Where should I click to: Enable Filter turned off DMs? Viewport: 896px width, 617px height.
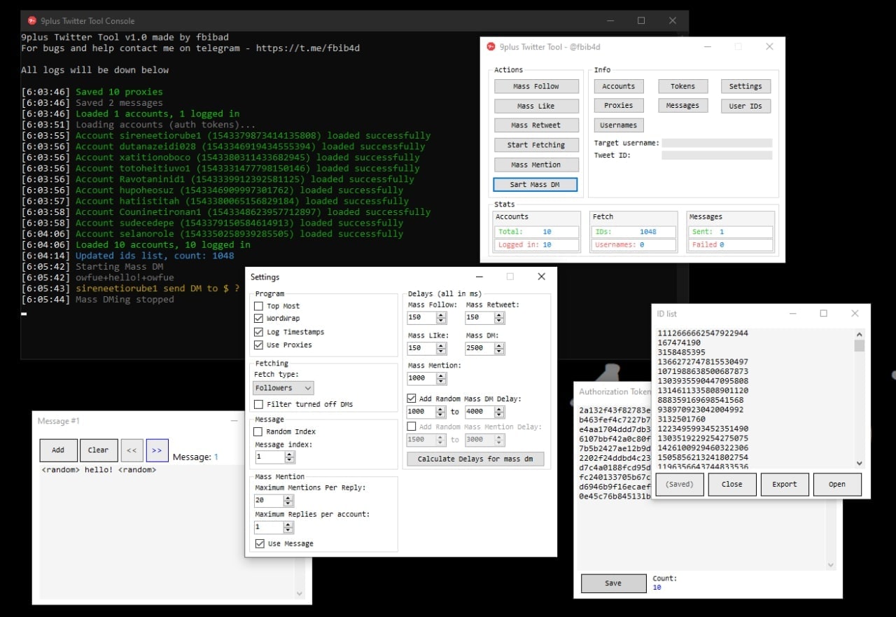[259, 404]
